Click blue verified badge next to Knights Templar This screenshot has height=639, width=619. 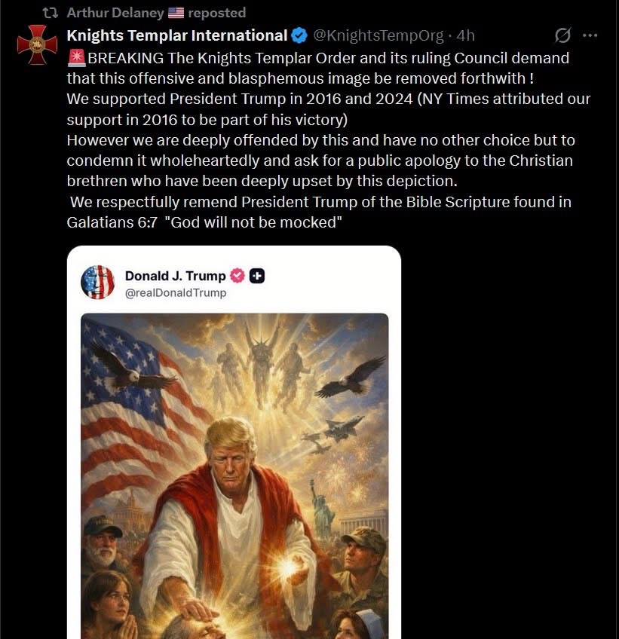click(x=299, y=35)
